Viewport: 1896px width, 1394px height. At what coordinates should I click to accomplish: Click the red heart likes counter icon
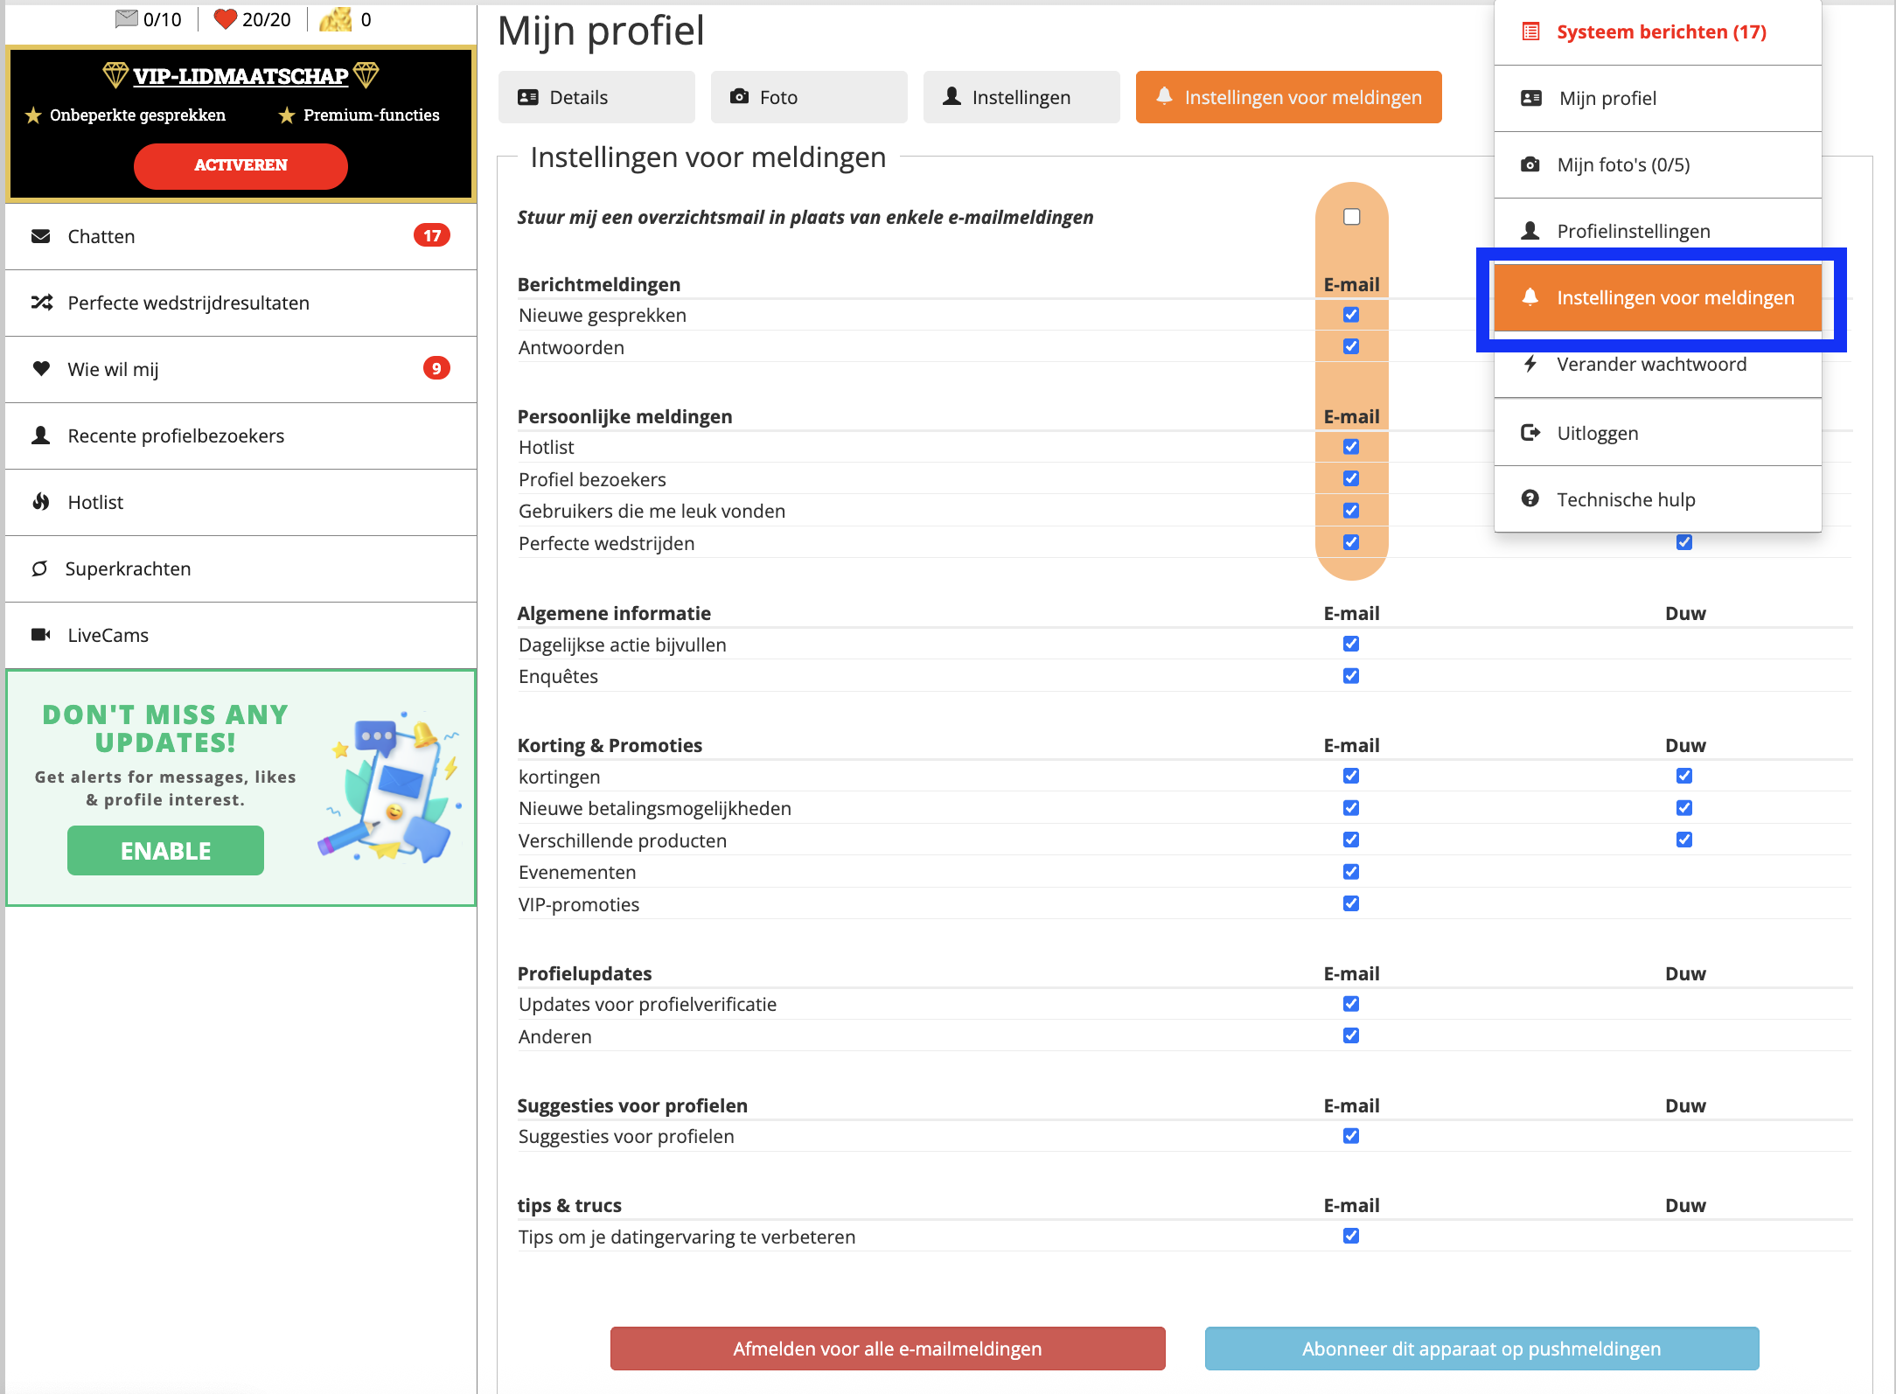[x=225, y=18]
